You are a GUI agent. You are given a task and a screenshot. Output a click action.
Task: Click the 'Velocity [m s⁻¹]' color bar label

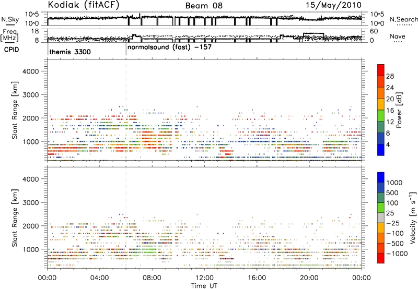click(413, 218)
